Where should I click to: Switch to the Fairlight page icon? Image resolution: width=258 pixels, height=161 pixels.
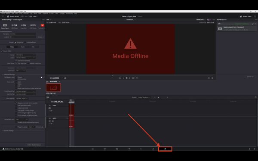tap(153, 149)
